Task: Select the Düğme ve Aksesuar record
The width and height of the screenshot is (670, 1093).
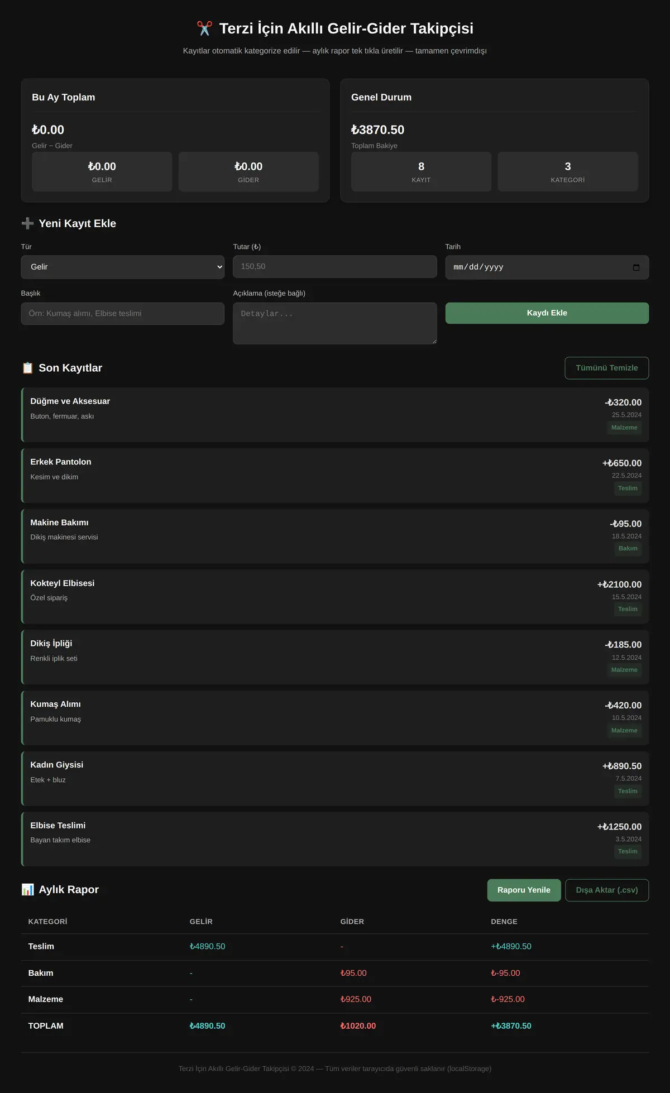Action: [x=335, y=415]
